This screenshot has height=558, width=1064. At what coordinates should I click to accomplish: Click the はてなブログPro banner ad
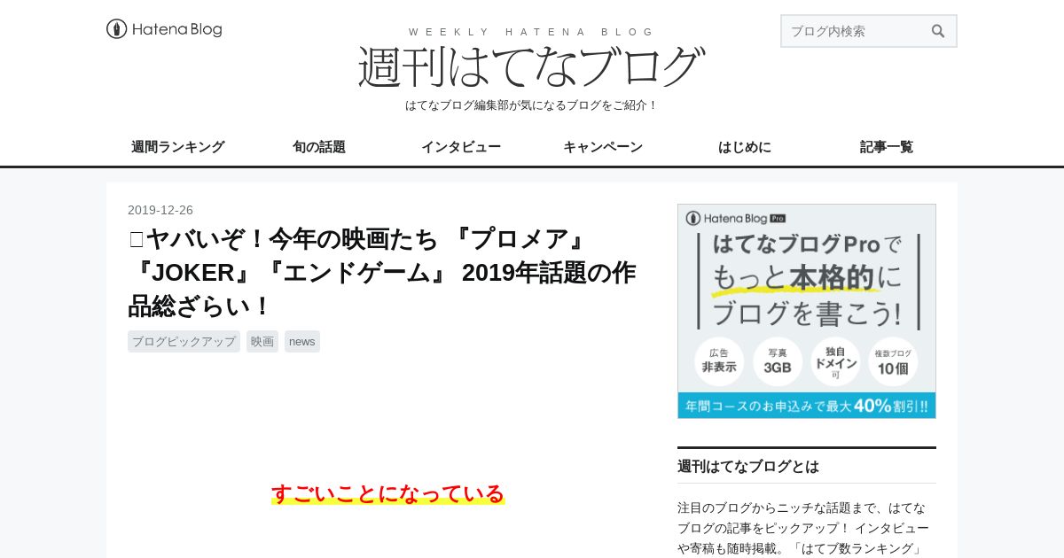(x=807, y=311)
